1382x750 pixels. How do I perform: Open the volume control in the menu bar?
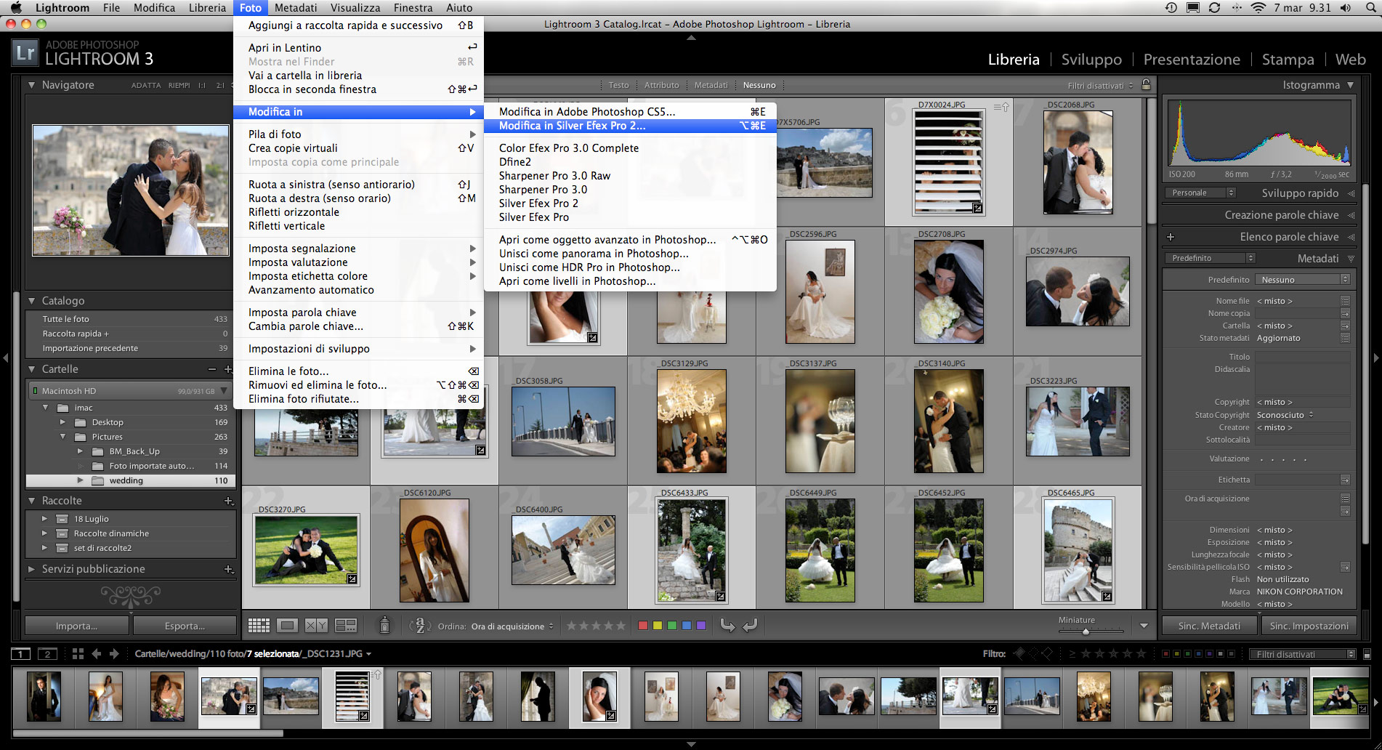tap(1346, 8)
